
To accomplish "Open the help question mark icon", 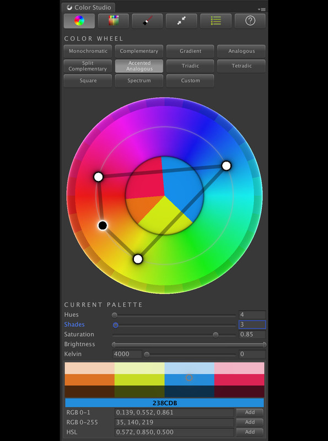I will click(x=250, y=21).
